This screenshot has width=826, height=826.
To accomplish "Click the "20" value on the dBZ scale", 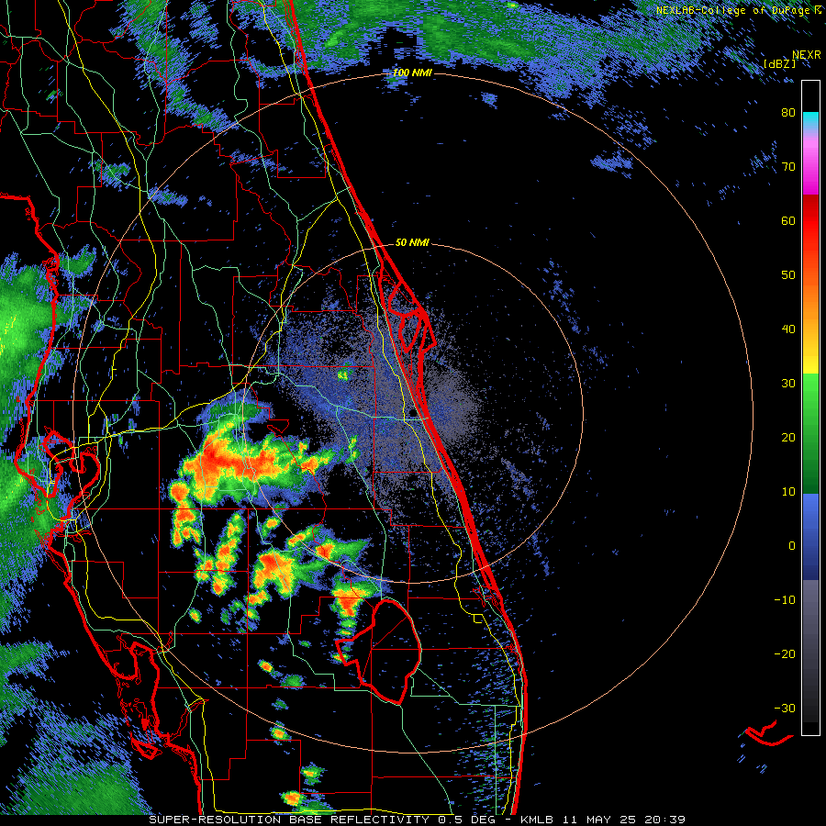I will tap(788, 438).
